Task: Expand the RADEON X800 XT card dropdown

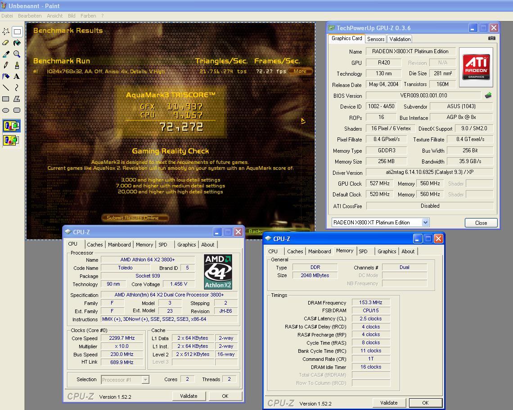Action: coord(425,223)
